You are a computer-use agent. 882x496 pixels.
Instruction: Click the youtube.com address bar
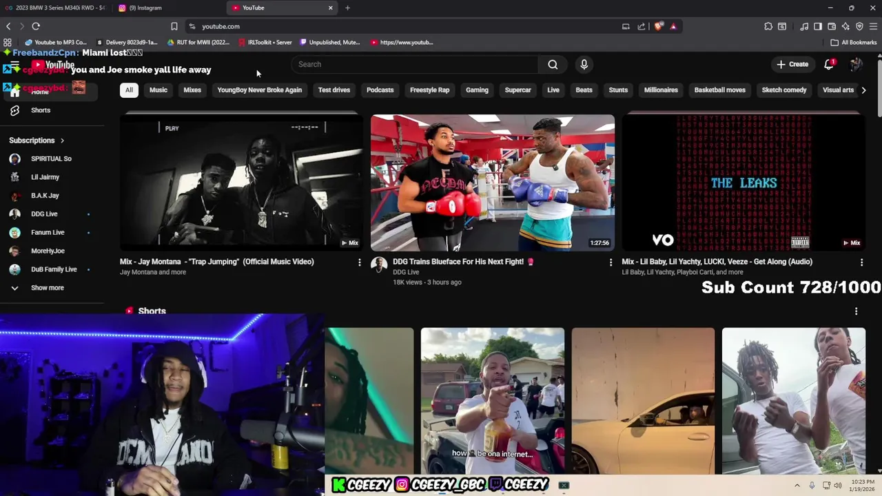(x=400, y=26)
